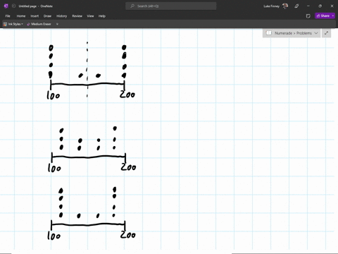Switch to the History tab
The height and width of the screenshot is (254, 338).
(x=62, y=16)
